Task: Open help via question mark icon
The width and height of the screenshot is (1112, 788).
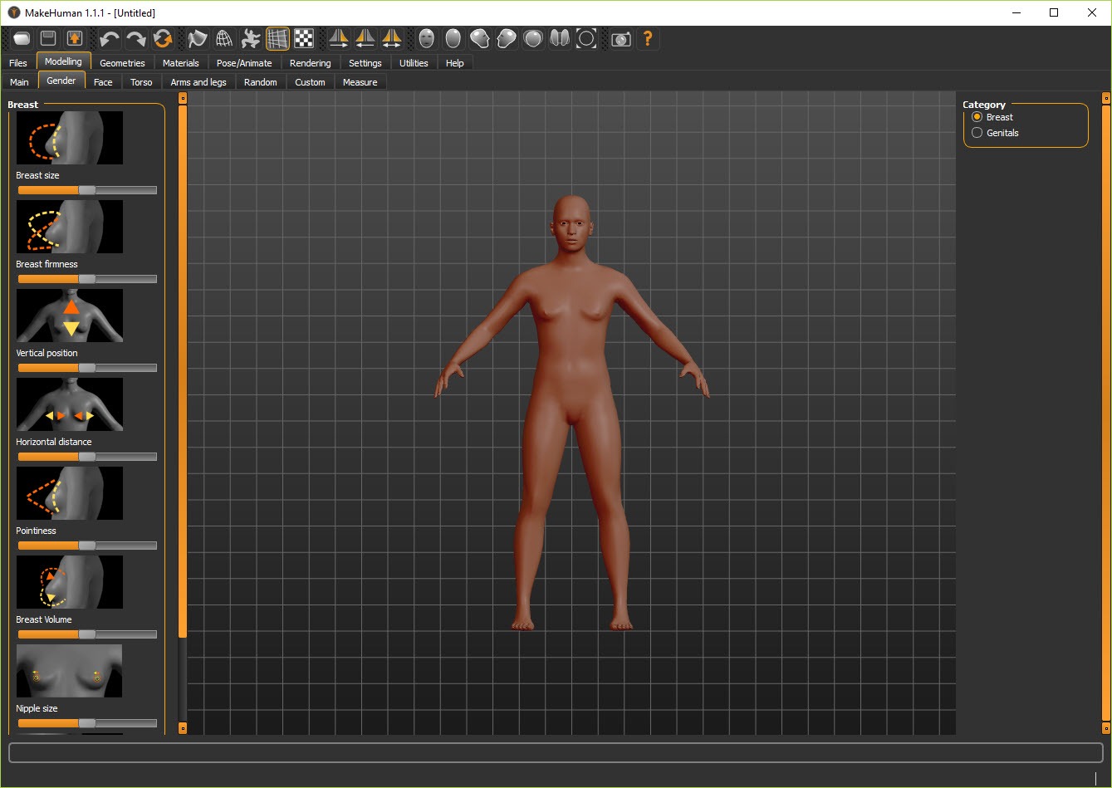Action: pyautogui.click(x=648, y=39)
